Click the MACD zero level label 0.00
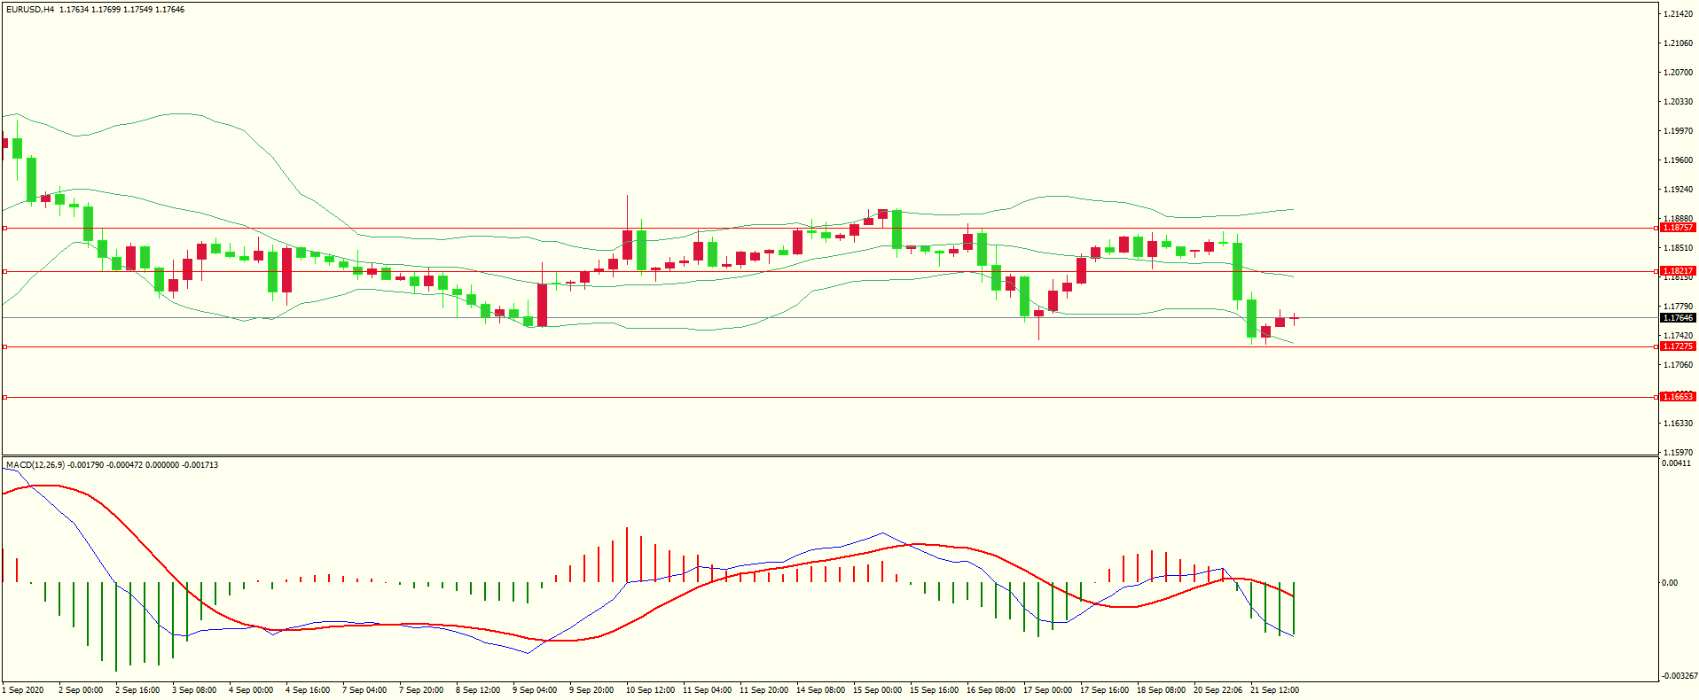Screen dimensions: 1699x700 pos(1670,583)
